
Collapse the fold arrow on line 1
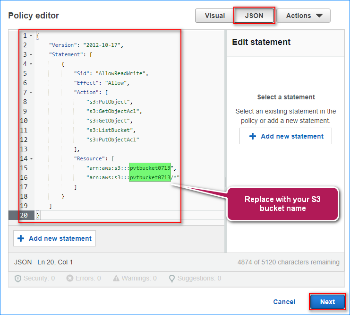pyautogui.click(x=31, y=36)
